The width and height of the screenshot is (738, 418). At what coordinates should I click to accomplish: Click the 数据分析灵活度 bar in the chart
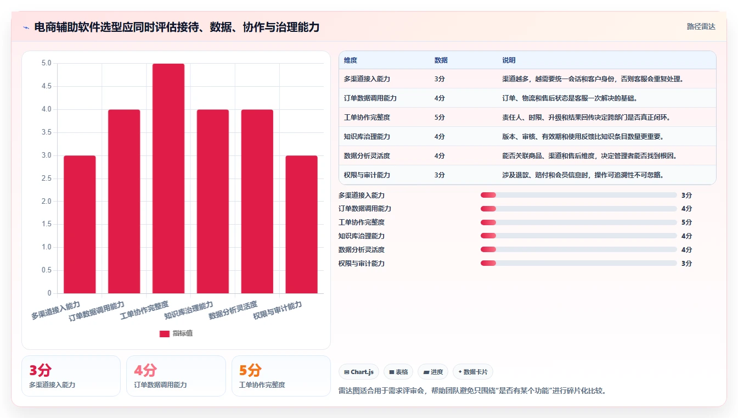tap(257, 201)
